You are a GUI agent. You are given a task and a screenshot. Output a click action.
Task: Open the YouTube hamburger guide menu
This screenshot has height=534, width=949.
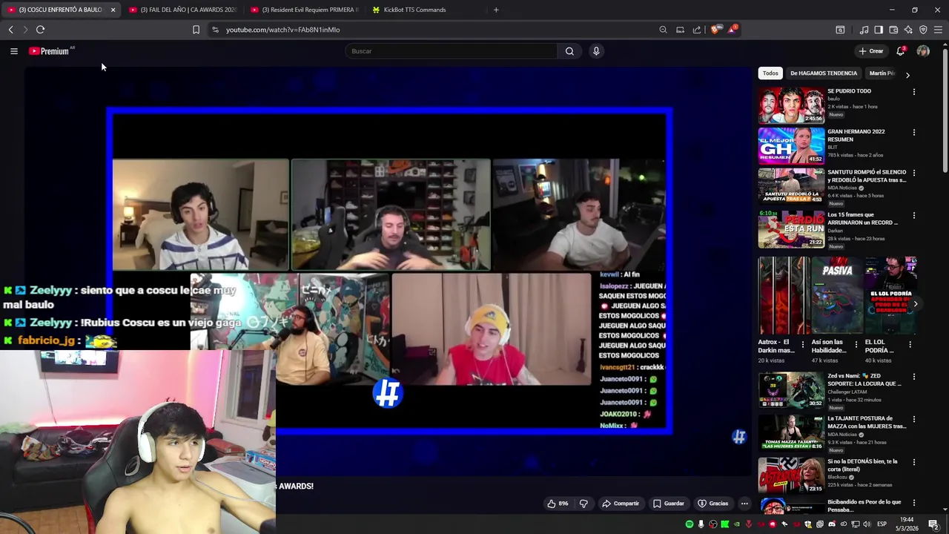[13, 51]
